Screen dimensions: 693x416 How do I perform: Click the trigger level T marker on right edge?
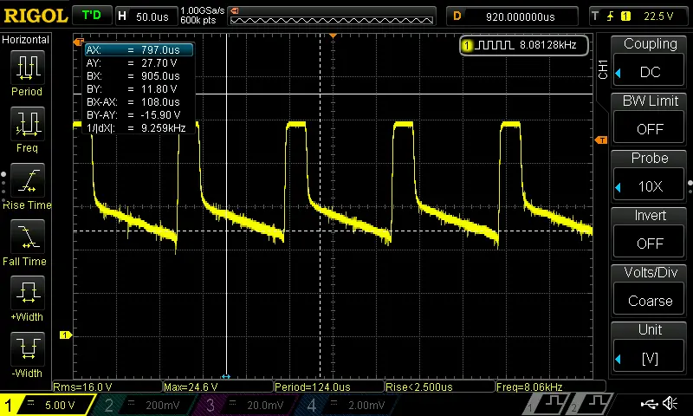coord(601,140)
